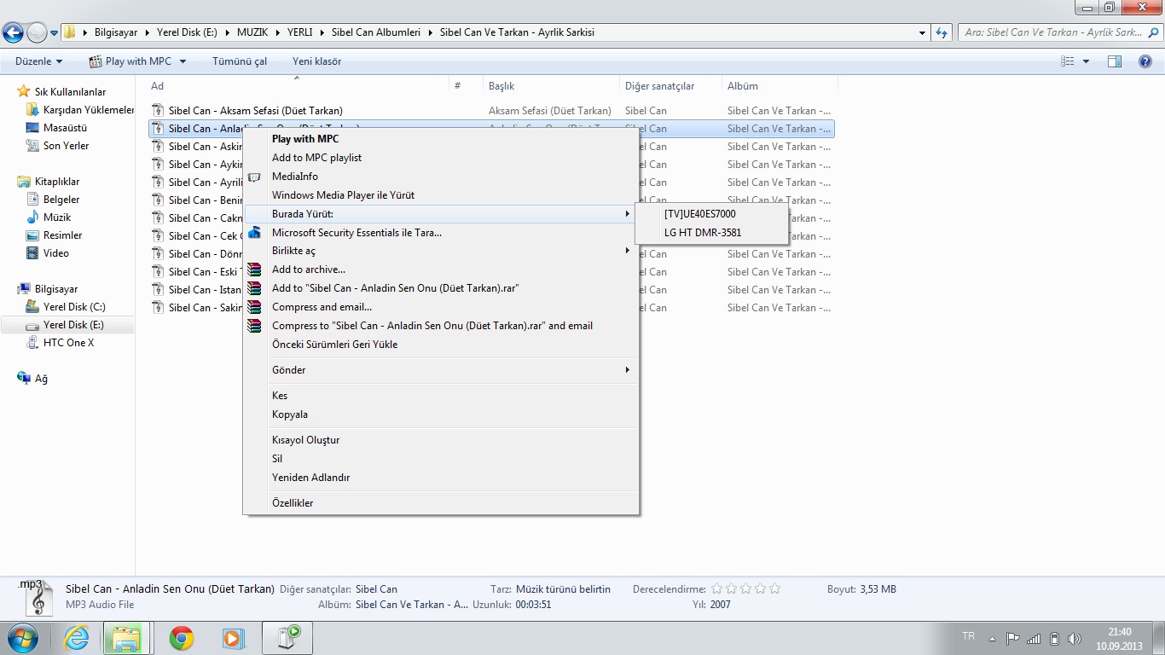This screenshot has height=655, width=1165.
Task: Open the volume control in system tray
Action: [1075, 638]
